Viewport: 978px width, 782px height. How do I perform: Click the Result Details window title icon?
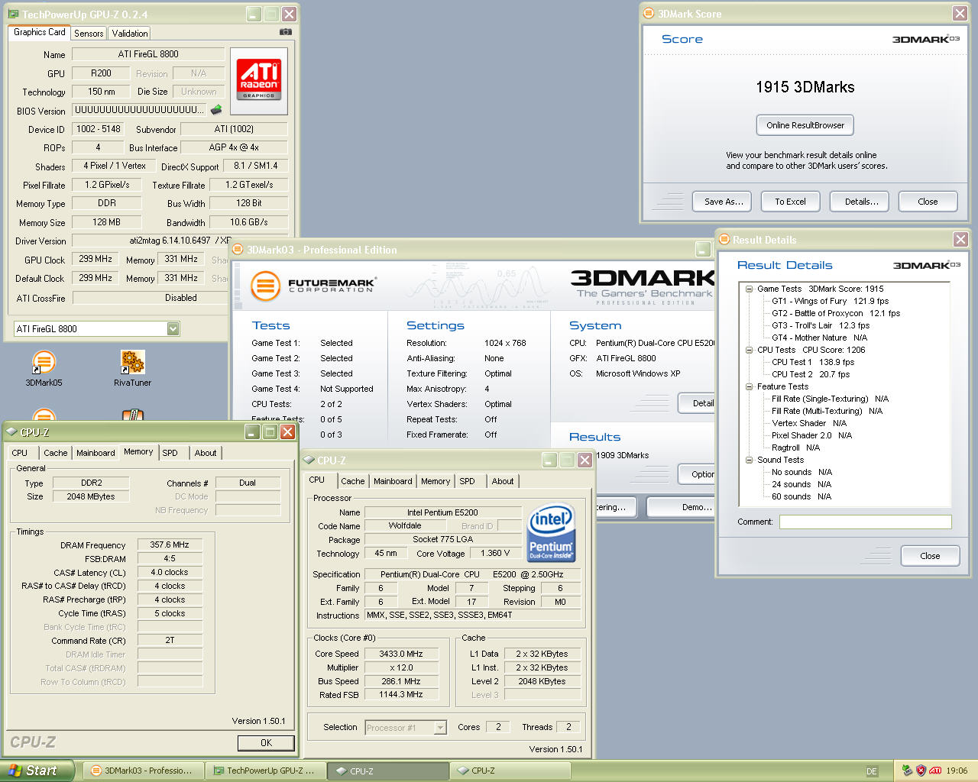click(724, 239)
